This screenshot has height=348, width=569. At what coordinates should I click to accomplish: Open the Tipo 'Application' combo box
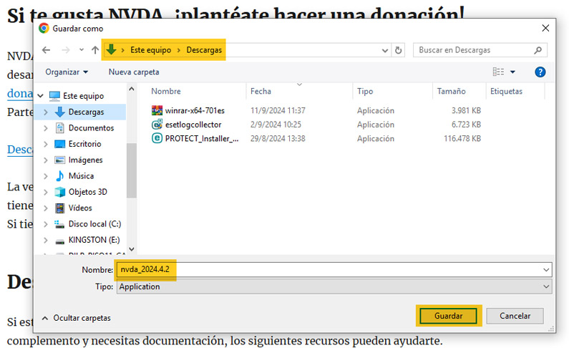click(x=334, y=286)
